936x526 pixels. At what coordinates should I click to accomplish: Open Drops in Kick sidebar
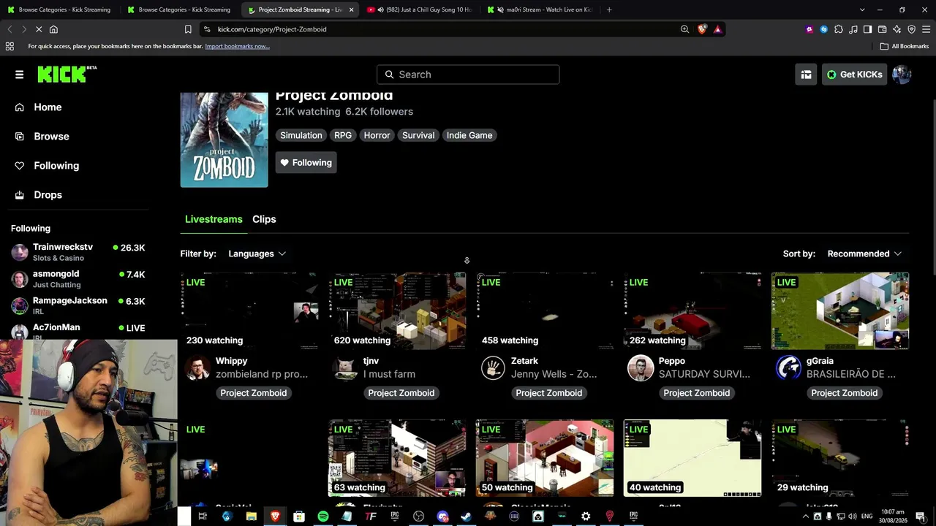[x=48, y=195]
